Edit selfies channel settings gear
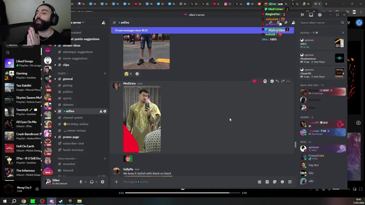This screenshot has height=205, width=365. [x=105, y=111]
